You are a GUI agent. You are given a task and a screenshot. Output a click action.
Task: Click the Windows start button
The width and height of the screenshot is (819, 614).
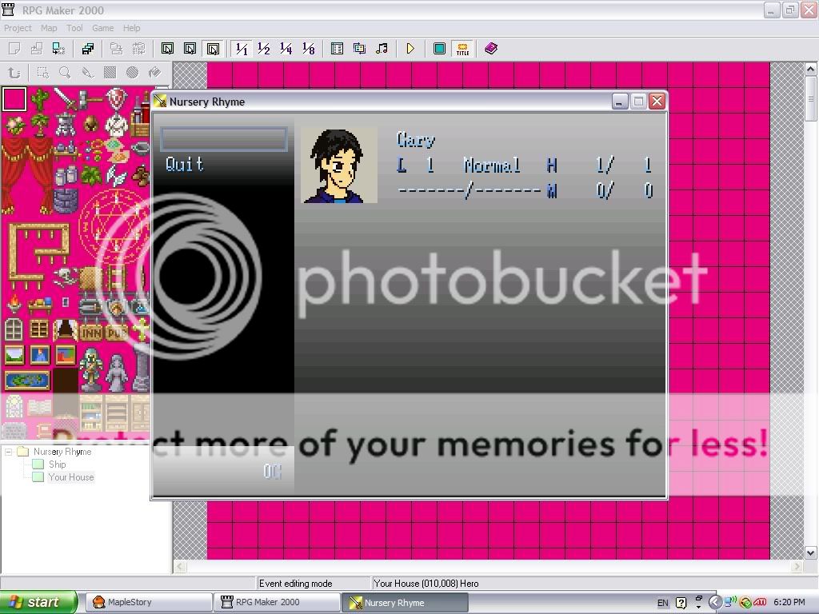click(x=38, y=602)
